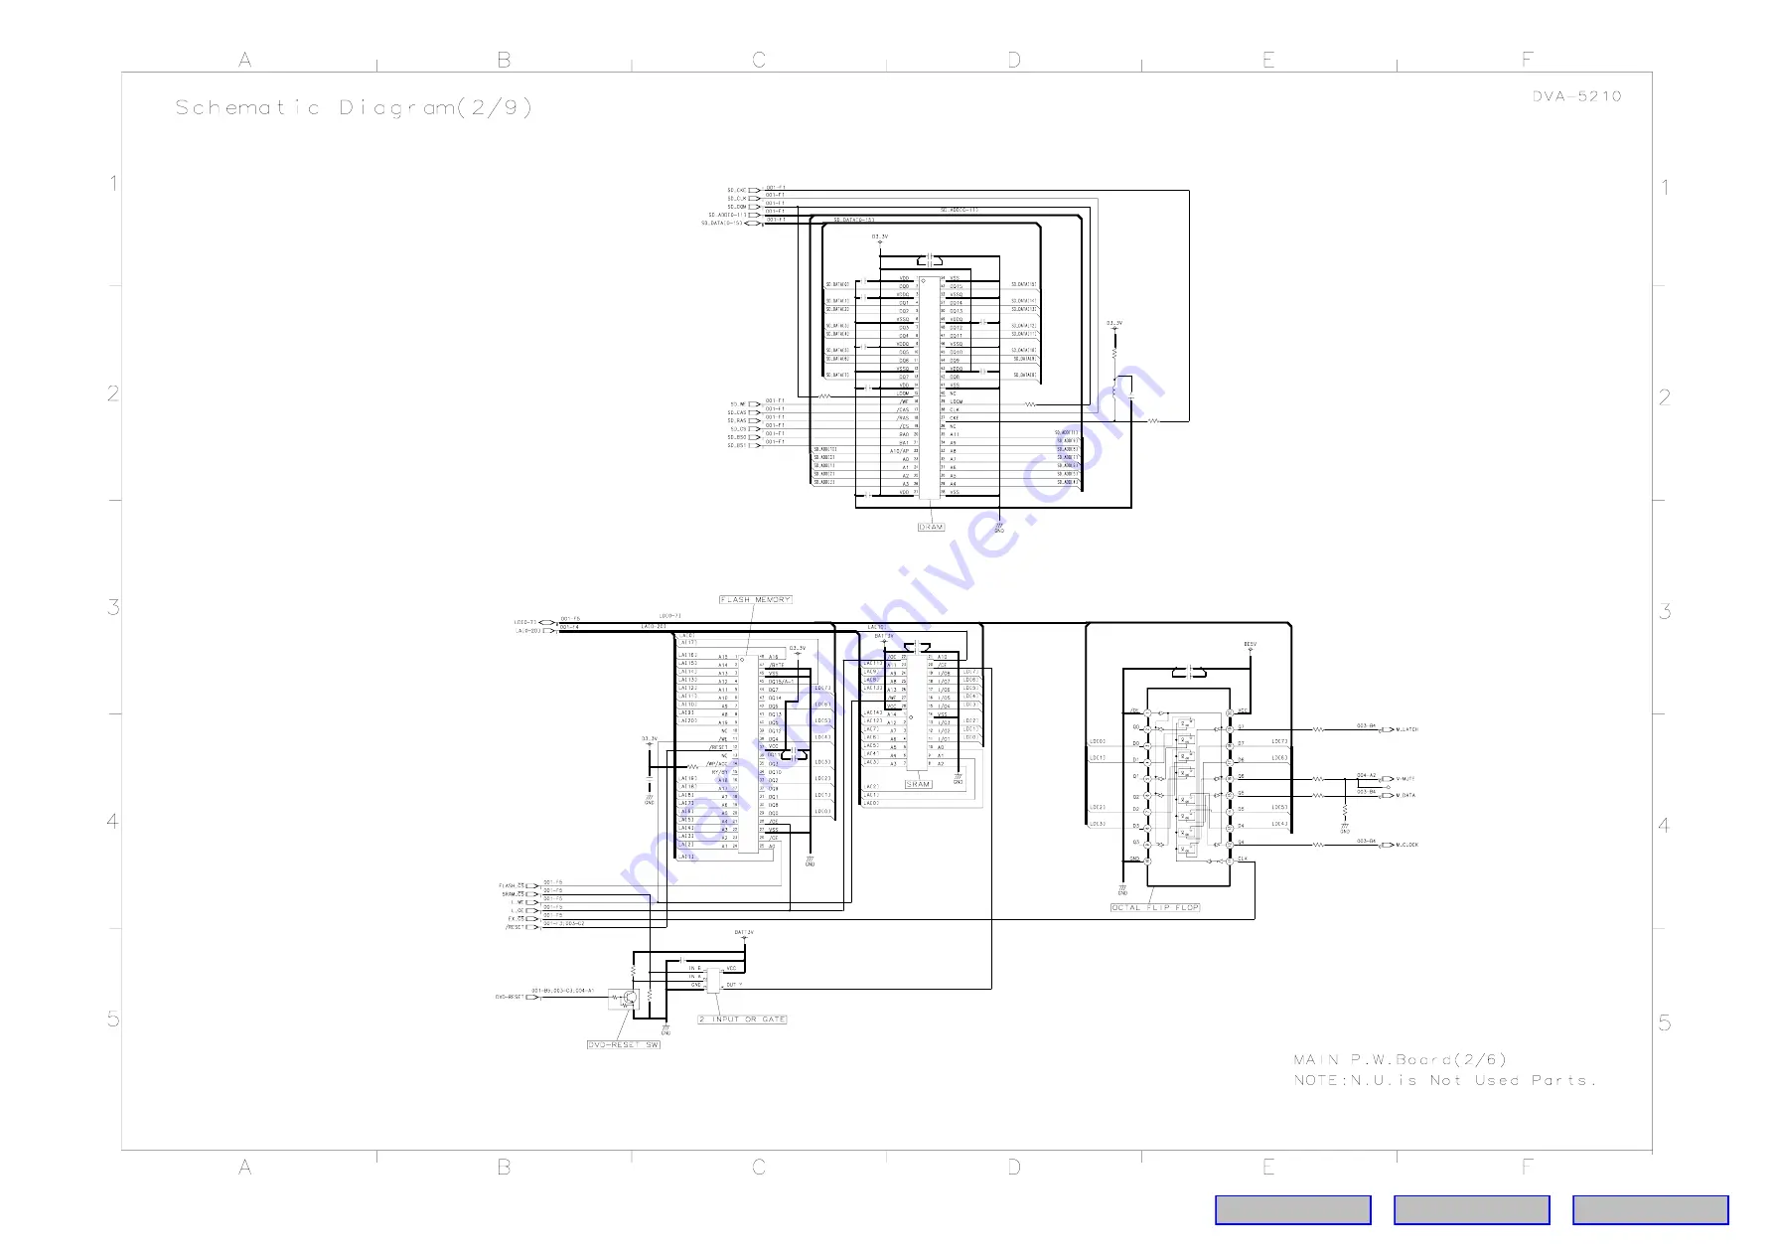
Task: Click the SD_WE signal port
Action: click(754, 404)
